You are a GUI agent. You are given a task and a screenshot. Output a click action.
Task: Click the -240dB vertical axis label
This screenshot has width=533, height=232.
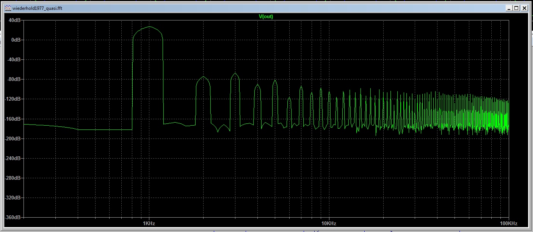tap(13, 158)
